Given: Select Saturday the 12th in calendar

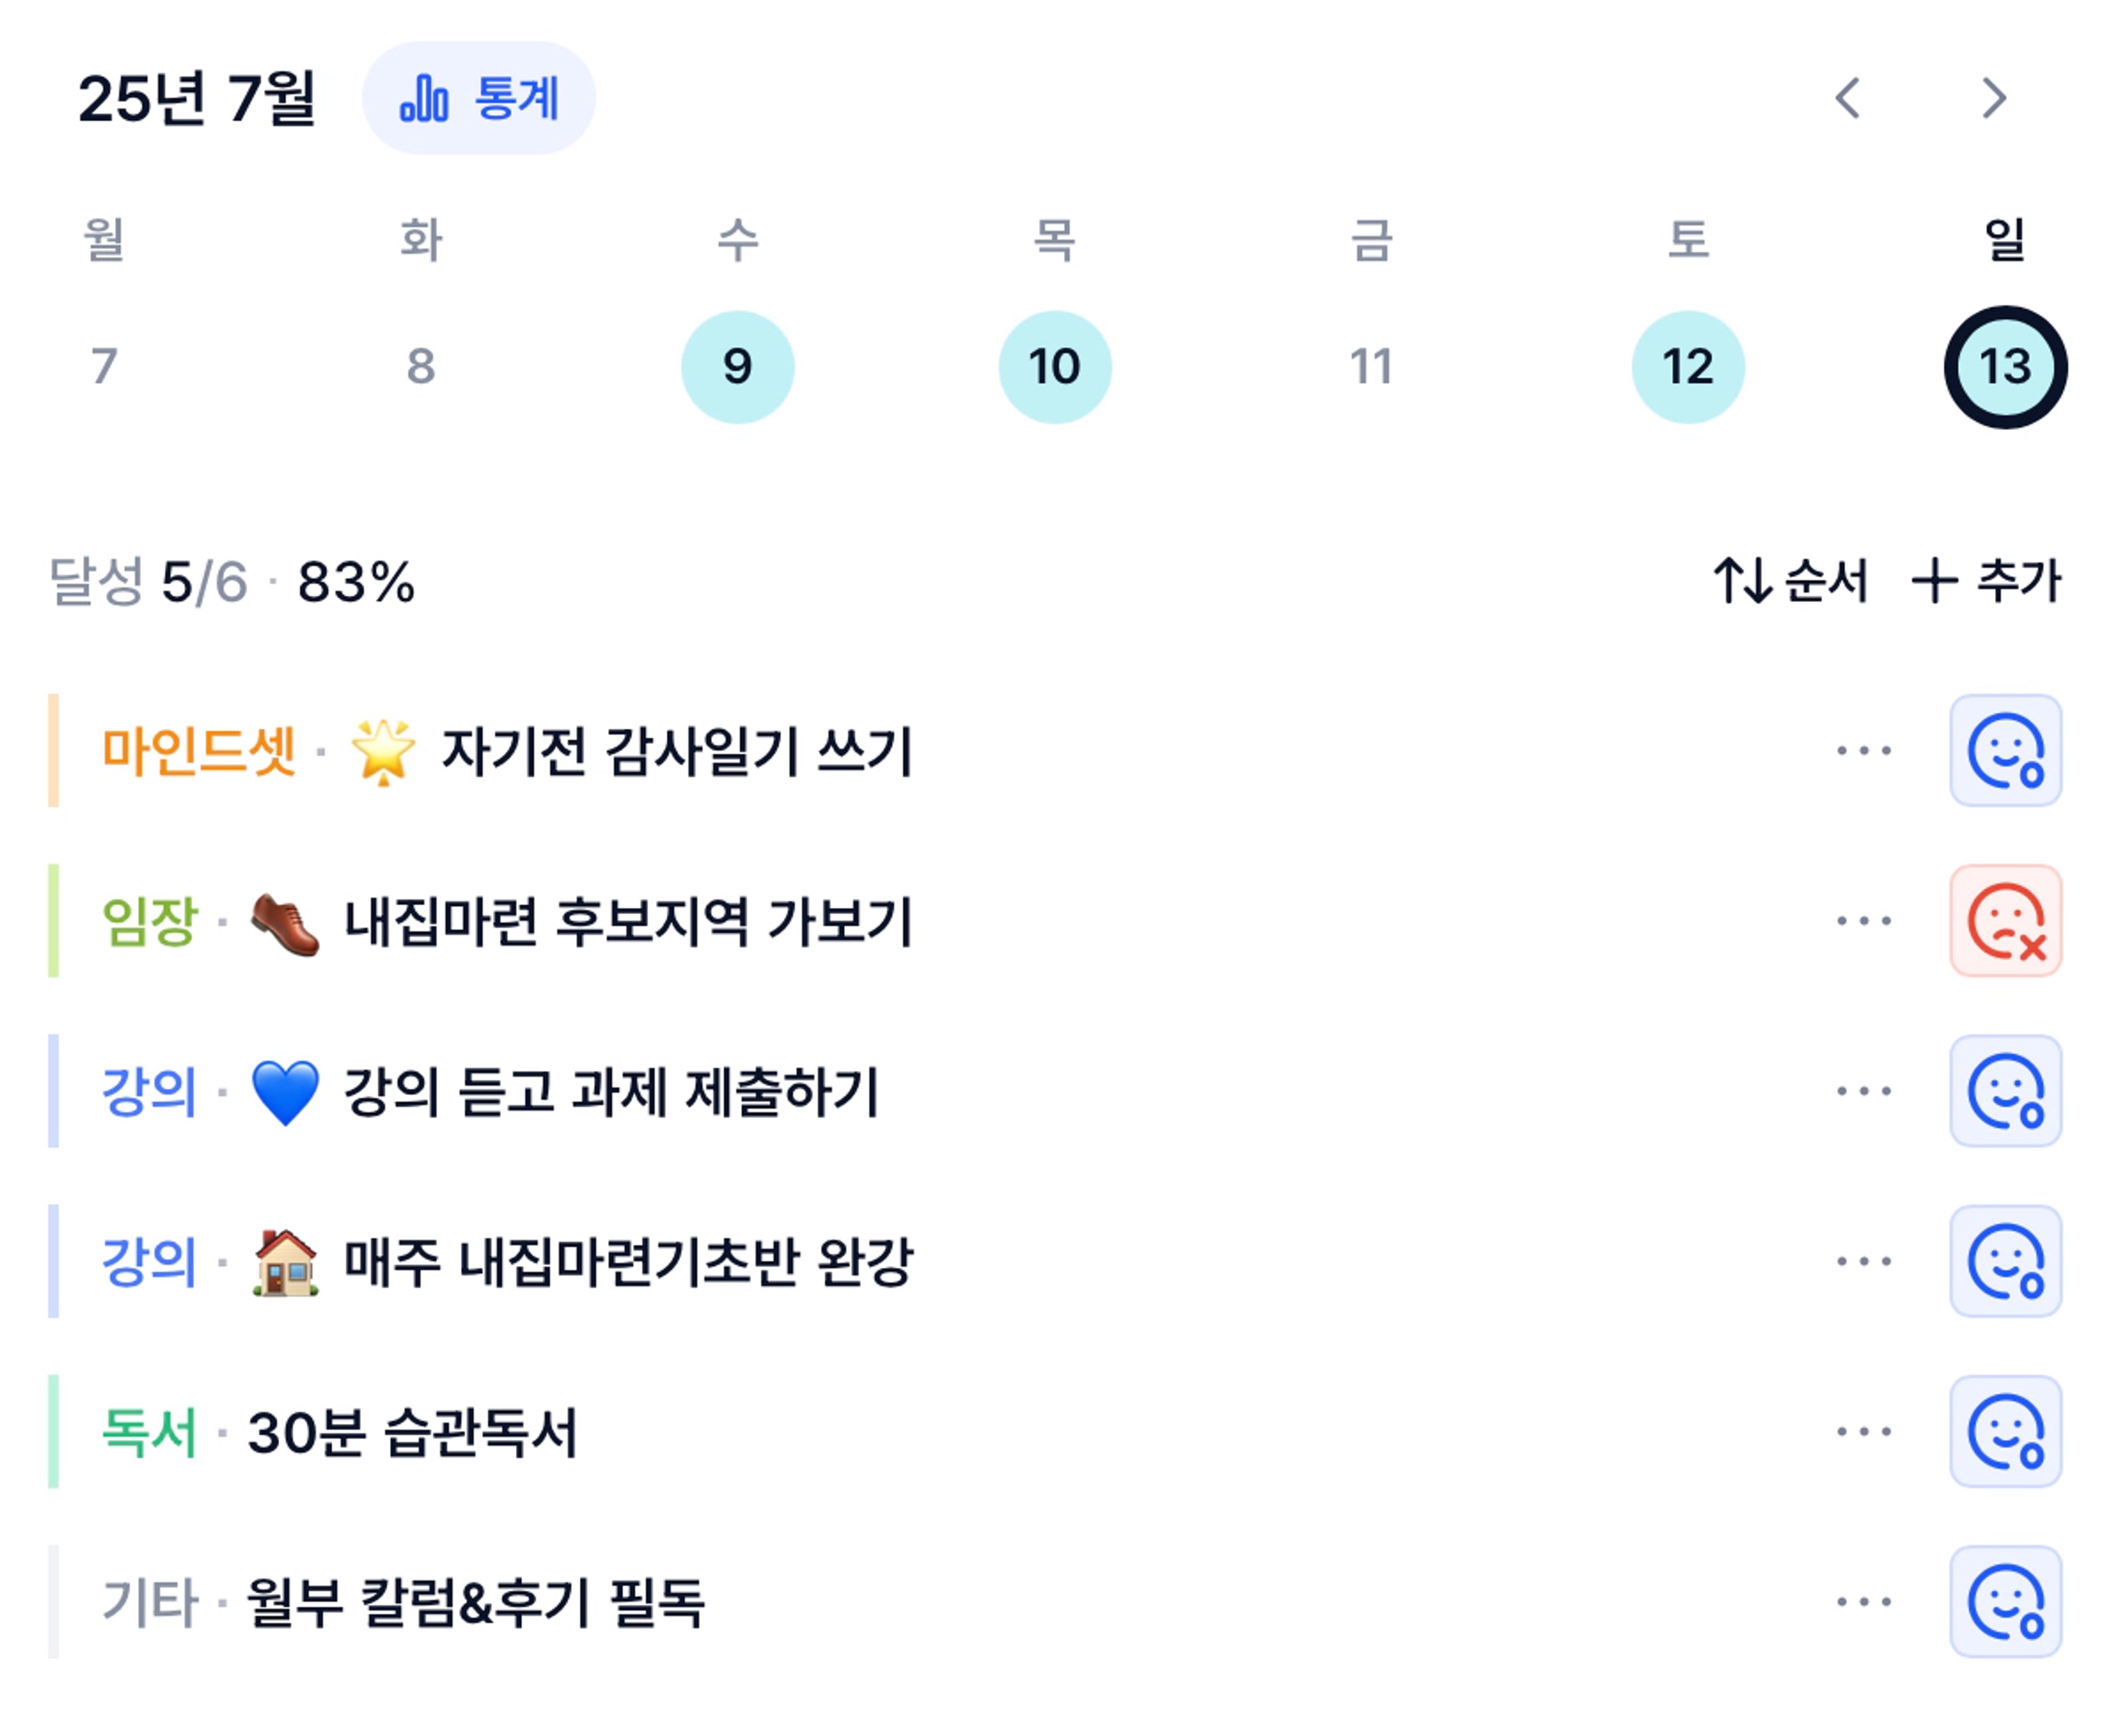Looking at the screenshot, I should pyautogui.click(x=1688, y=367).
